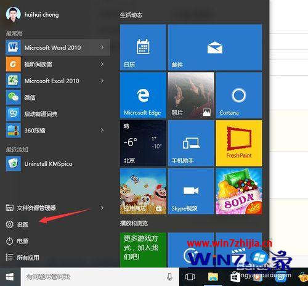Click the microphone icon in search box
Viewport: 308px width, 286px height.
point(169,277)
